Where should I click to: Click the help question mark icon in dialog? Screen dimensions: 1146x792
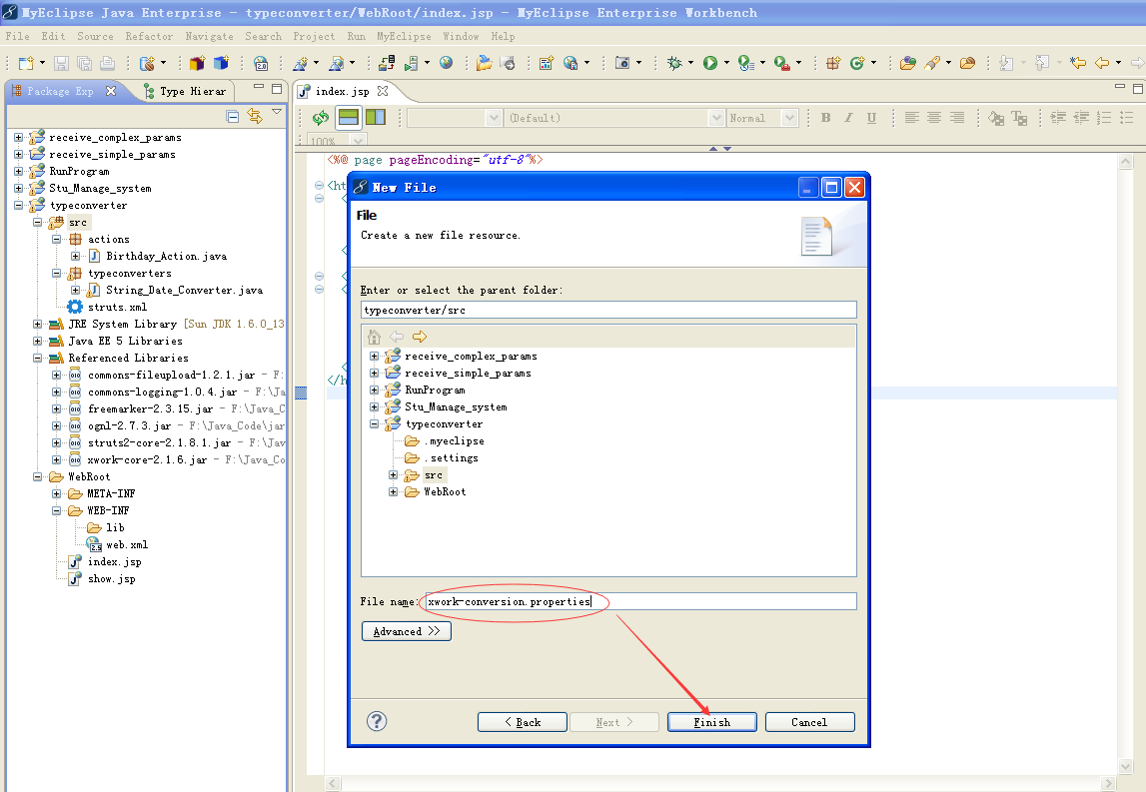pos(377,721)
